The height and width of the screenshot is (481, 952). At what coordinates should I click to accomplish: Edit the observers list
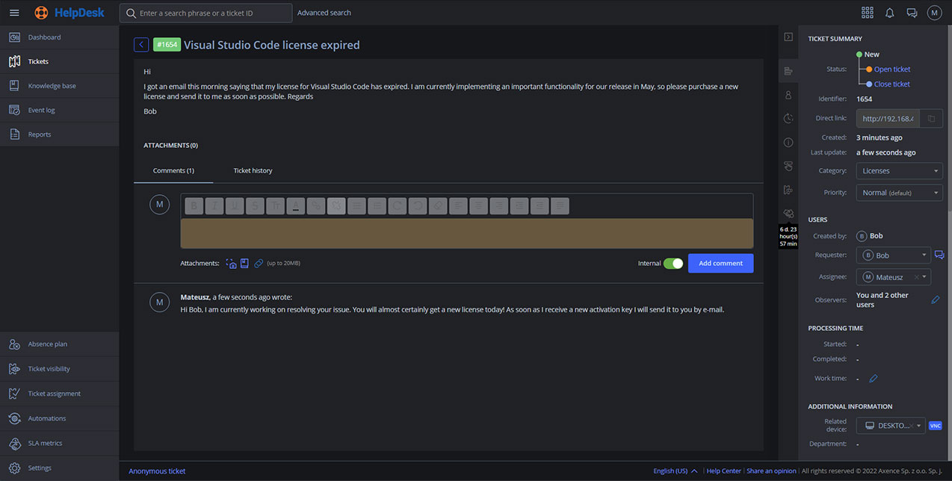pos(936,300)
